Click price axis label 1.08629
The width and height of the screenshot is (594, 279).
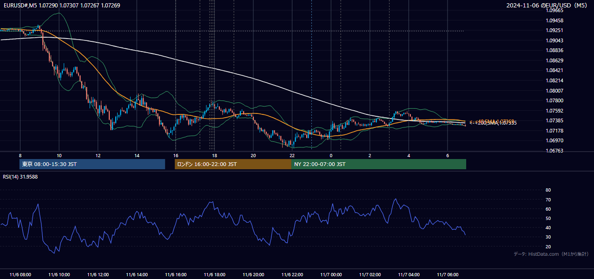coord(554,60)
